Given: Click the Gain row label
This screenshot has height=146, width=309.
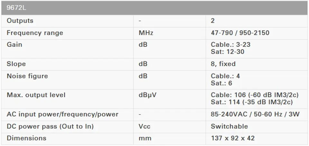Looking at the screenshot, I should pyautogui.click(x=14, y=44).
